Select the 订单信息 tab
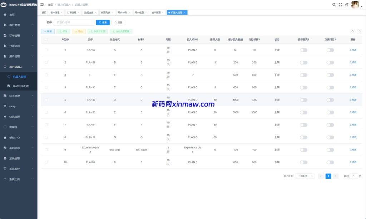Screen dimensions: 366x219 [72, 12]
